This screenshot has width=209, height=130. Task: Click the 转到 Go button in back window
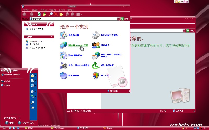point(190,31)
